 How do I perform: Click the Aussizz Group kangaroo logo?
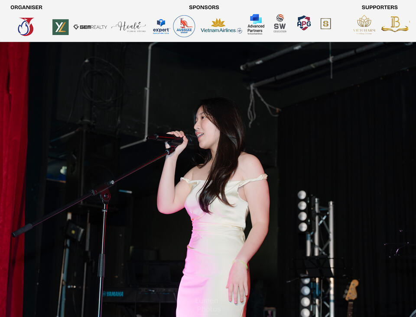point(184,26)
